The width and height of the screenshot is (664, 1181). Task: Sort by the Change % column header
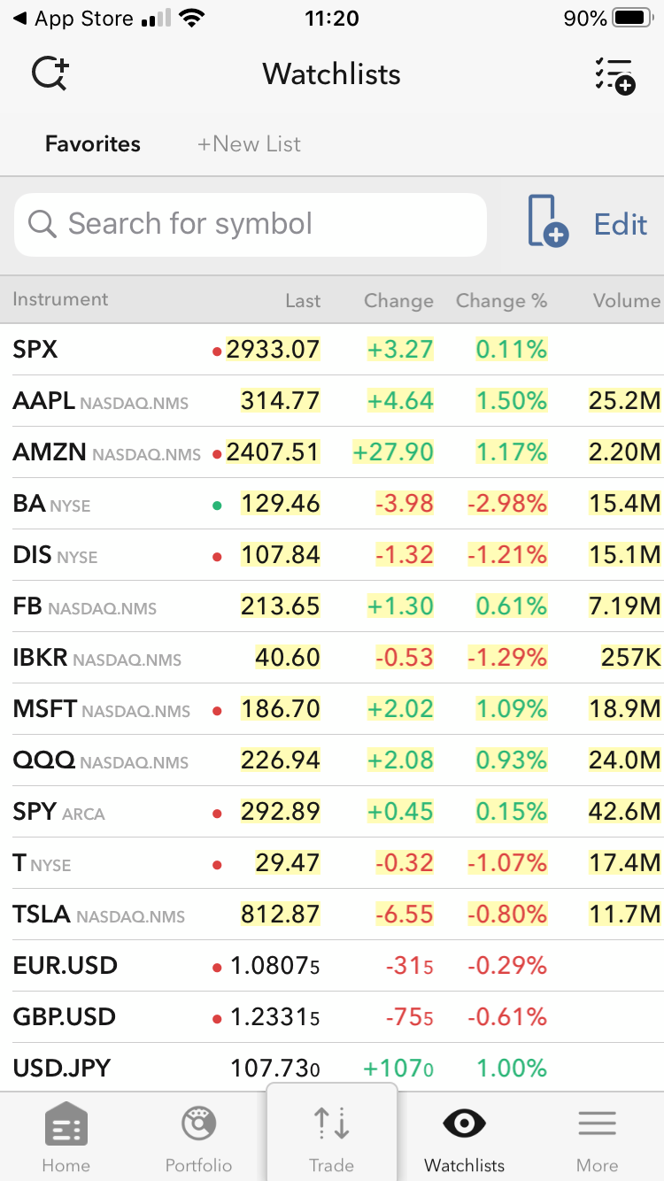coord(501,301)
